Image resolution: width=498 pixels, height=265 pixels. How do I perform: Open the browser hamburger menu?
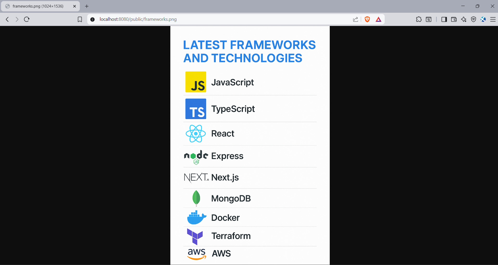[x=493, y=19]
